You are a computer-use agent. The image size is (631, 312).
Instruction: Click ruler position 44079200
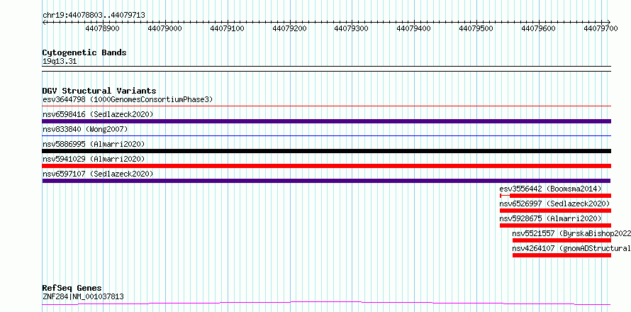(x=289, y=28)
